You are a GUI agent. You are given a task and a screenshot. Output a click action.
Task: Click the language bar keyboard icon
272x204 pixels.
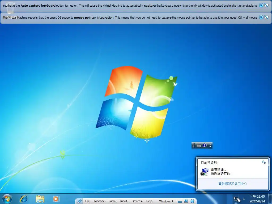point(199,146)
